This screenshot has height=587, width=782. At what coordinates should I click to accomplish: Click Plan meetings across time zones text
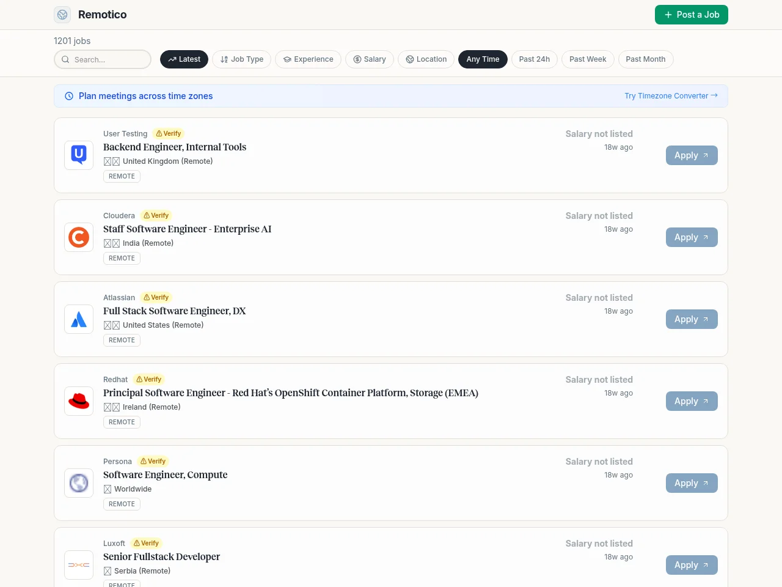[x=145, y=96]
